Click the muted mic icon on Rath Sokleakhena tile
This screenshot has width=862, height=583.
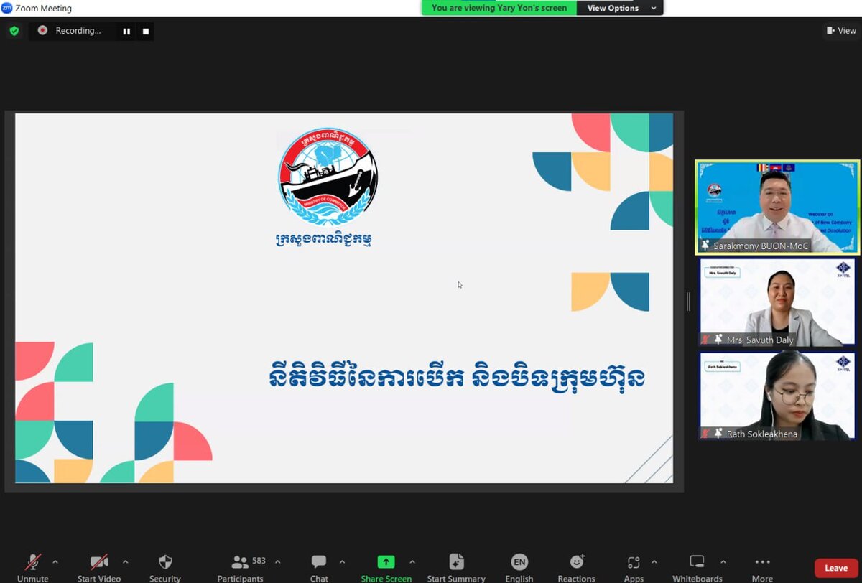(x=706, y=434)
